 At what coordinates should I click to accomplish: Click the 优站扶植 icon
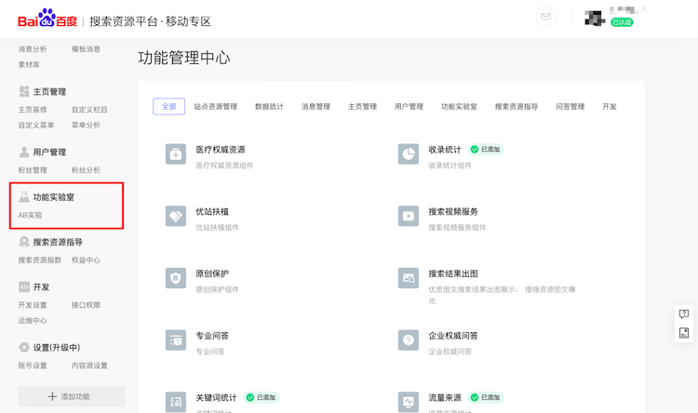coord(176,216)
